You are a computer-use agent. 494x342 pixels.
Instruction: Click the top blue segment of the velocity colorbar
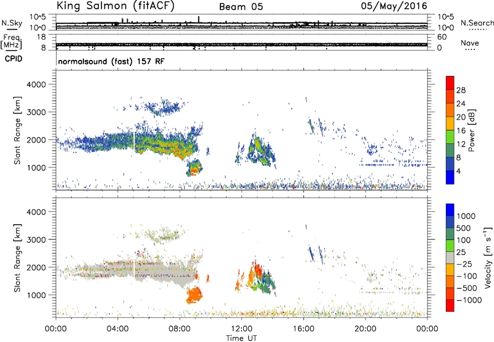[x=450, y=210]
